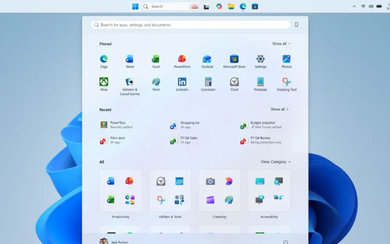The height and width of the screenshot is (244, 390).
Task: Click the power button icon
Action: (286, 242)
